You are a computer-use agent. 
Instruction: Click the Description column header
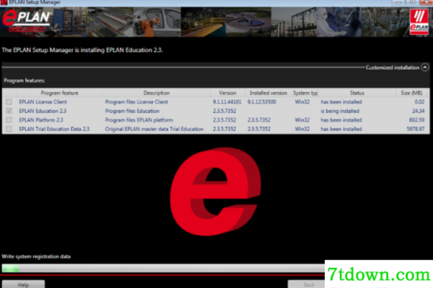point(157,93)
